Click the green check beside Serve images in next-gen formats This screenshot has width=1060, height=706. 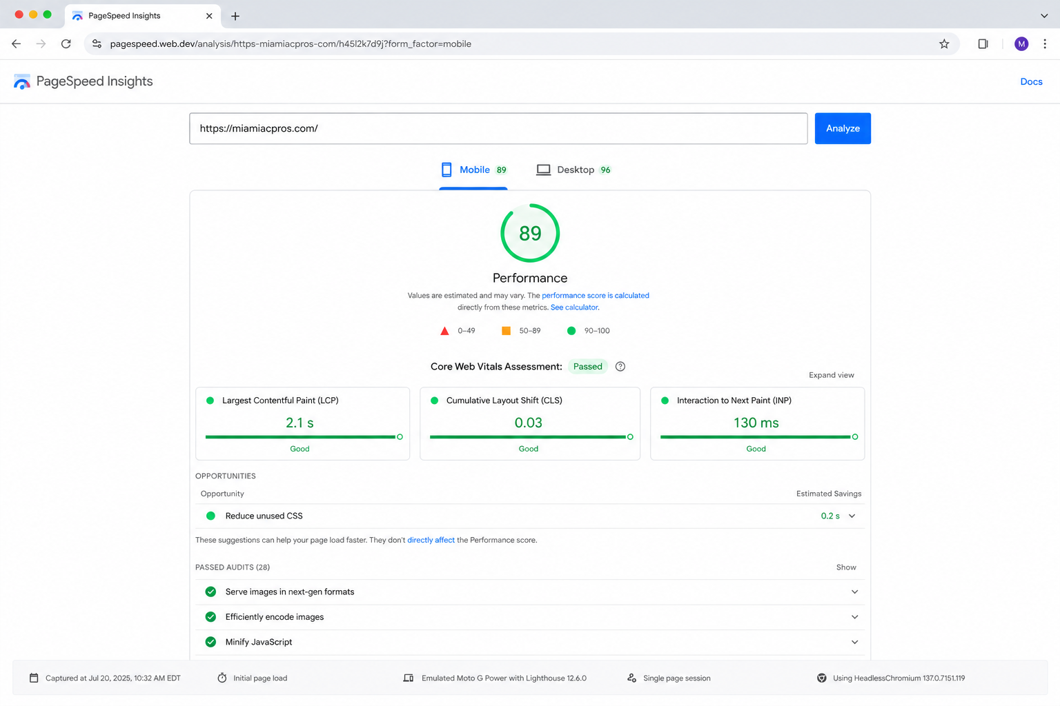(x=210, y=592)
